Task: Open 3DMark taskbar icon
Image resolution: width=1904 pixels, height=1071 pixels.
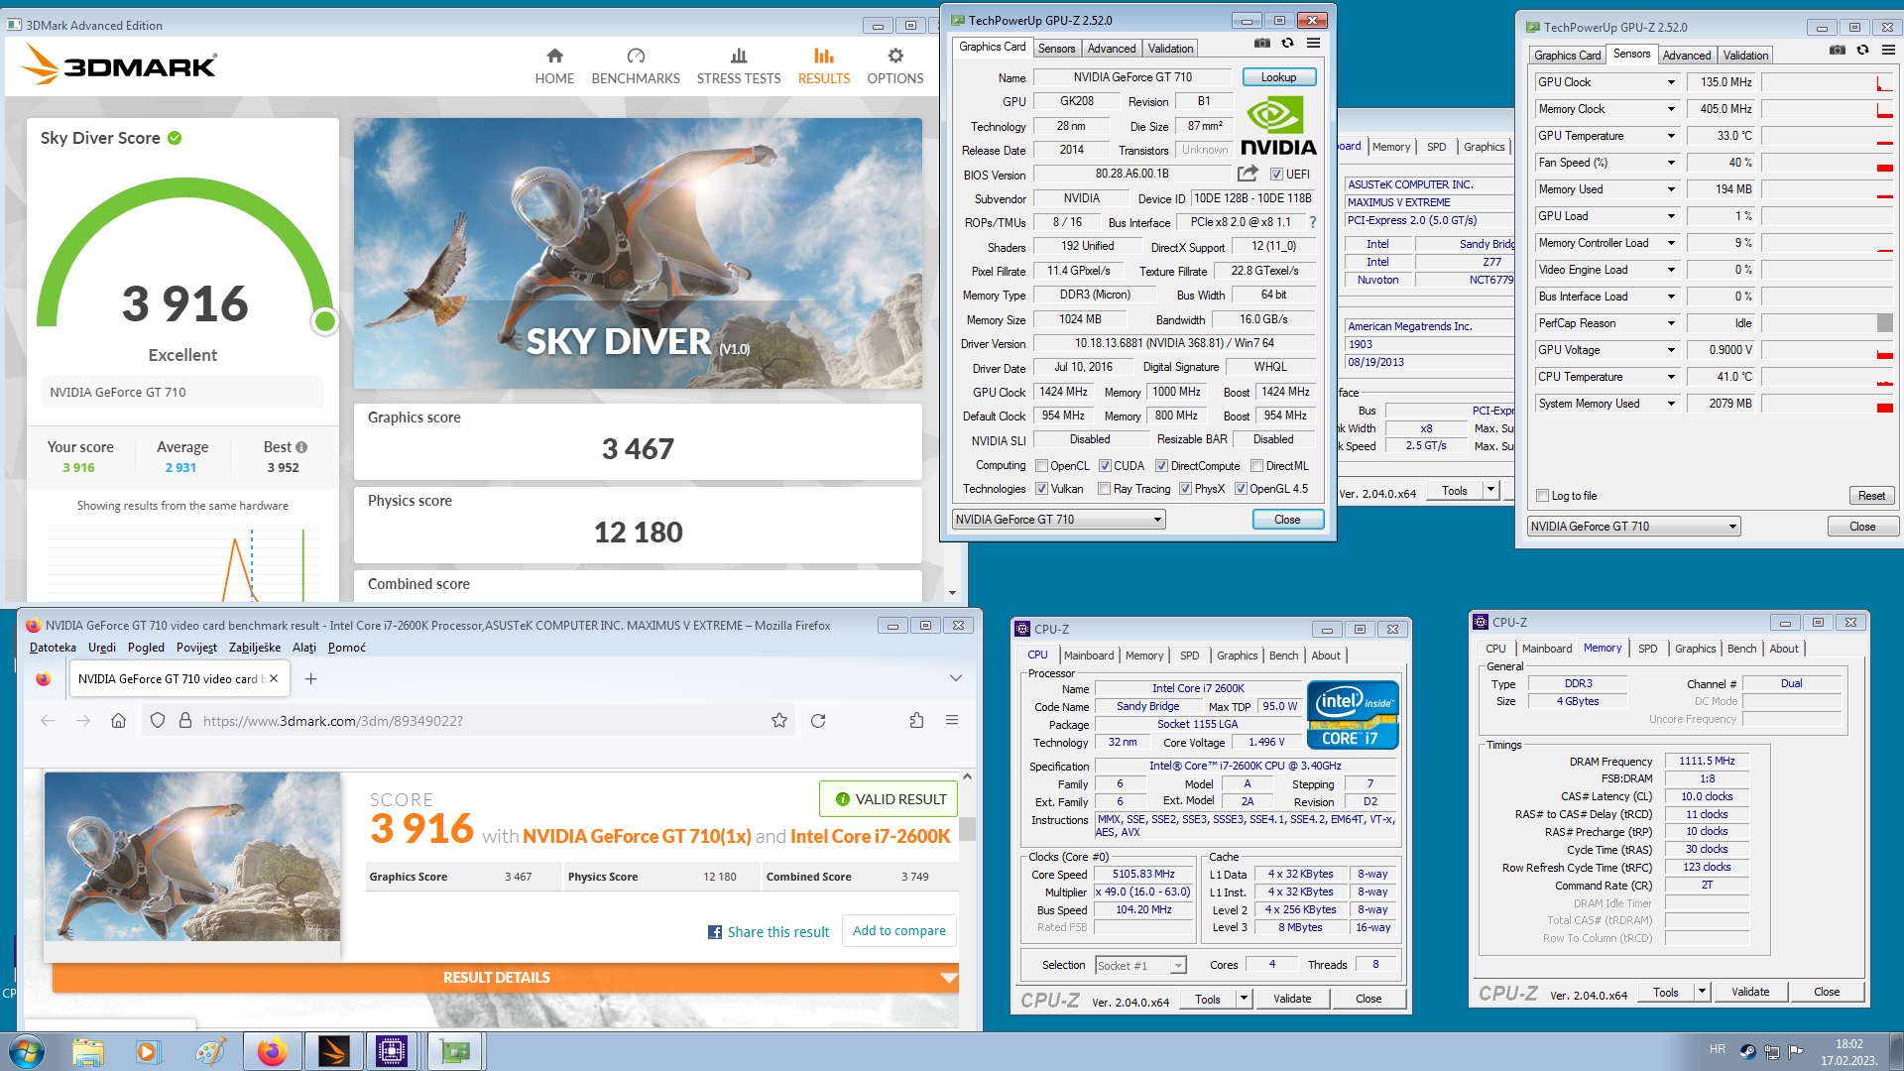Action: (334, 1051)
